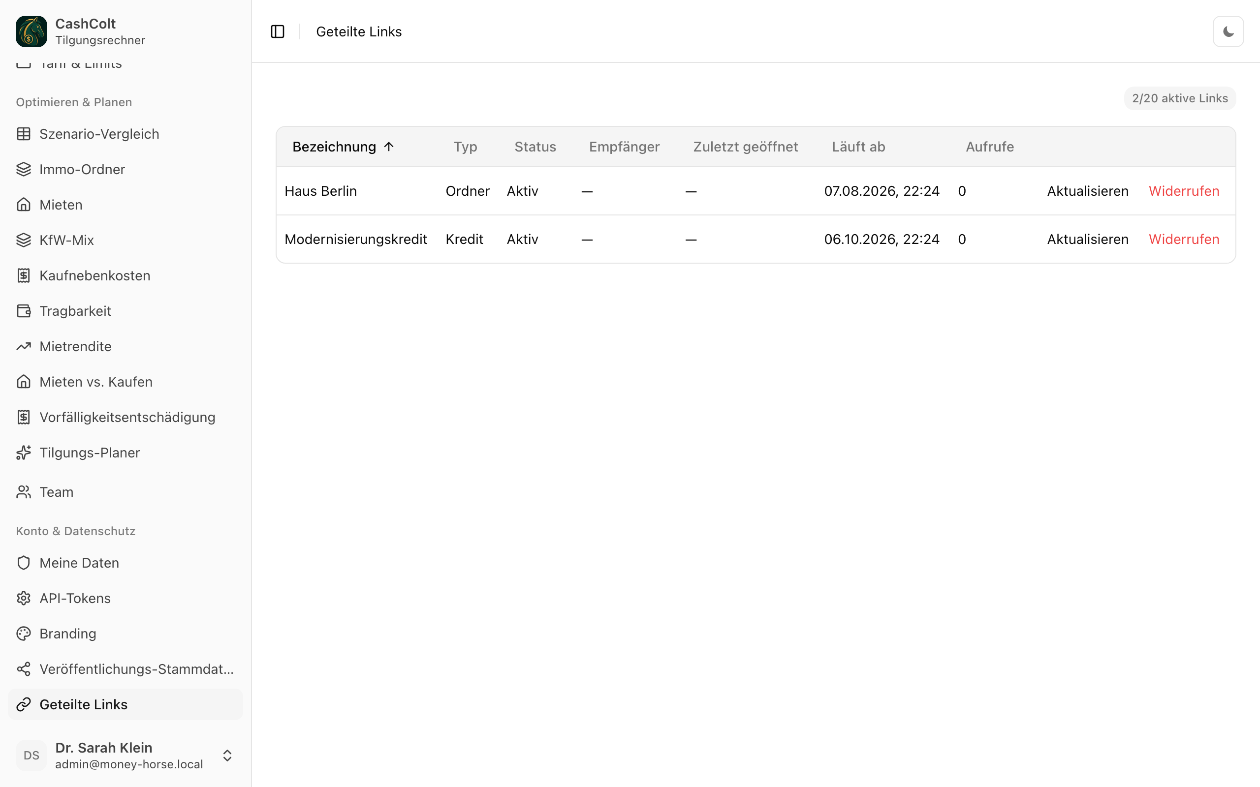The height and width of the screenshot is (787, 1260).
Task: Click Widerrufen for Haus Berlin
Action: (x=1184, y=191)
